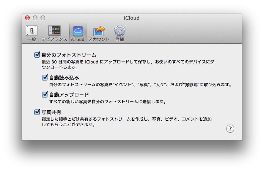The height and width of the screenshot is (171, 264).
Task: Click the 自分のフォトストリーム label text
Action: pos(69,55)
